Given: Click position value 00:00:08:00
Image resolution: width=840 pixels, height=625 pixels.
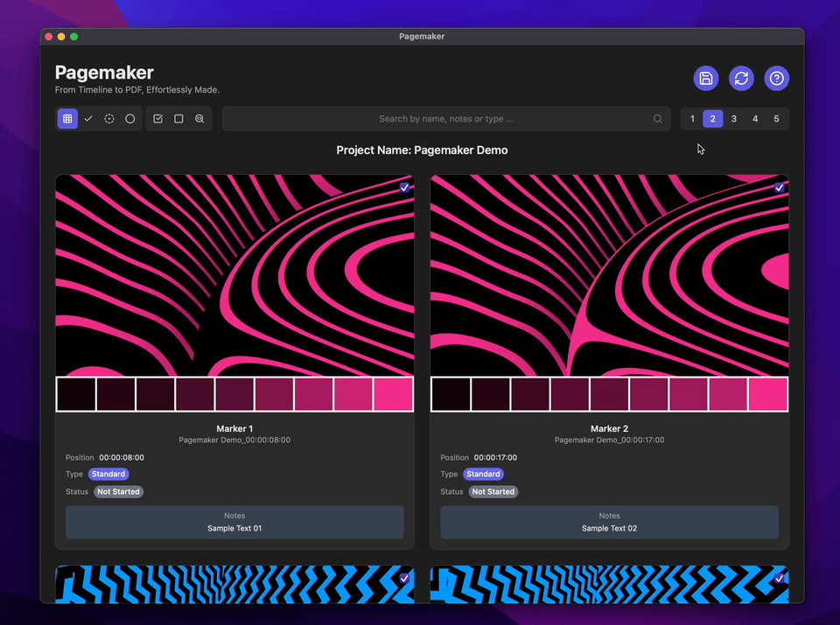Looking at the screenshot, I should click(x=122, y=457).
